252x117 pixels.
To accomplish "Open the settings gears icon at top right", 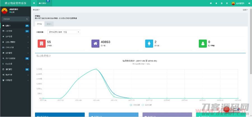I will coord(249,3).
